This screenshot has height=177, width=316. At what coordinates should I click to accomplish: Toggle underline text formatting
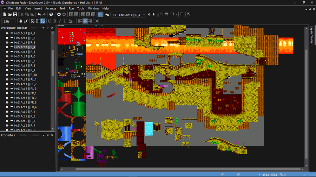tap(65, 21)
